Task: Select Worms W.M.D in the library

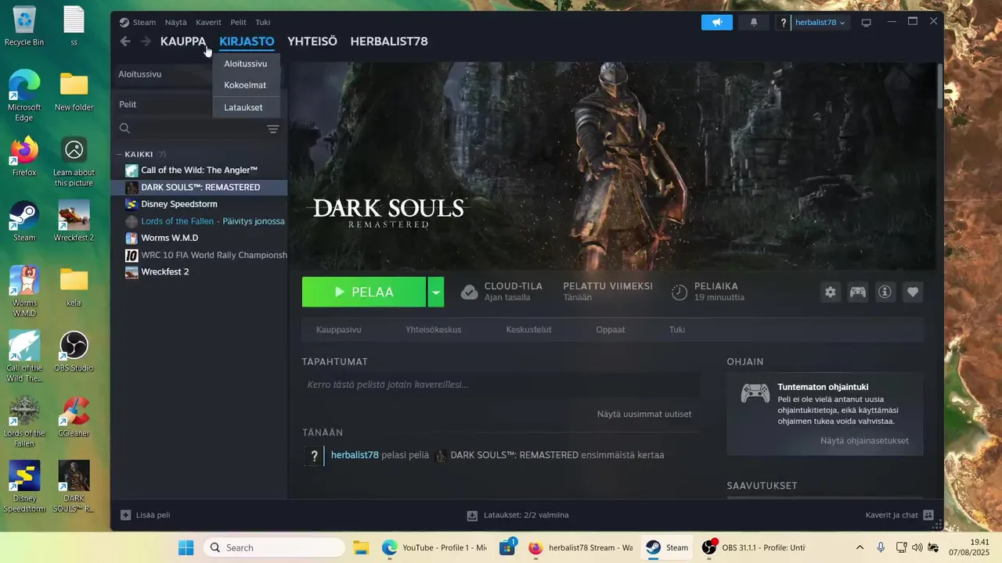Action: (x=199, y=238)
